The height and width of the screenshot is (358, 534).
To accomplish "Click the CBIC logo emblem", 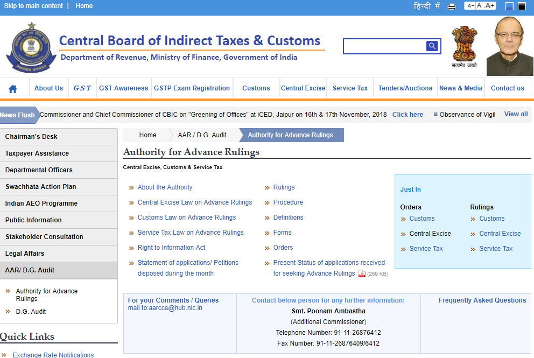I will 31,47.
